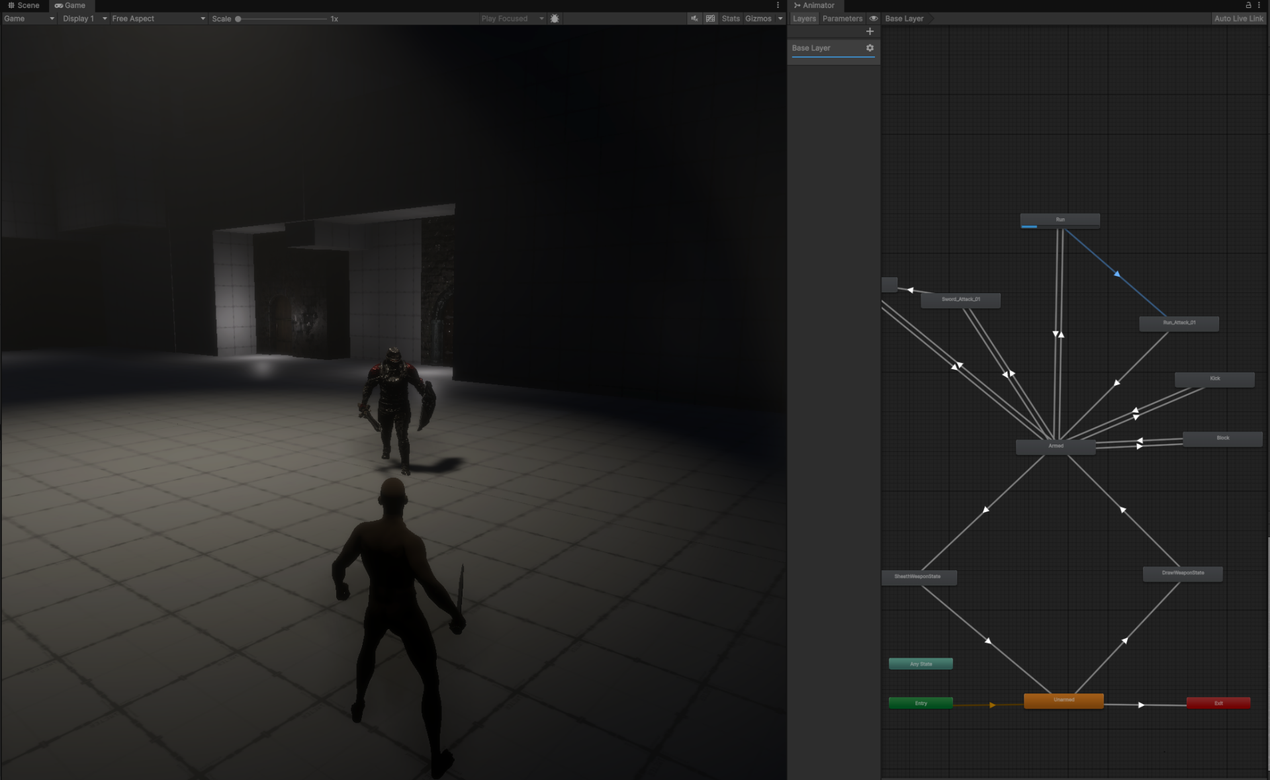Add a new animator layer with plus
This screenshot has width=1270, height=780.
(x=870, y=31)
